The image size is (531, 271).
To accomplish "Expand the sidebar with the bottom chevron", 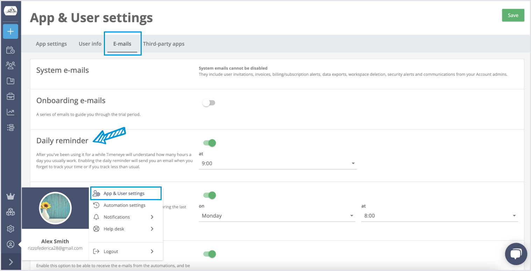I will pyautogui.click(x=10, y=262).
